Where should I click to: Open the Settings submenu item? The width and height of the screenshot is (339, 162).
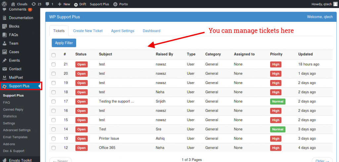point(9,123)
